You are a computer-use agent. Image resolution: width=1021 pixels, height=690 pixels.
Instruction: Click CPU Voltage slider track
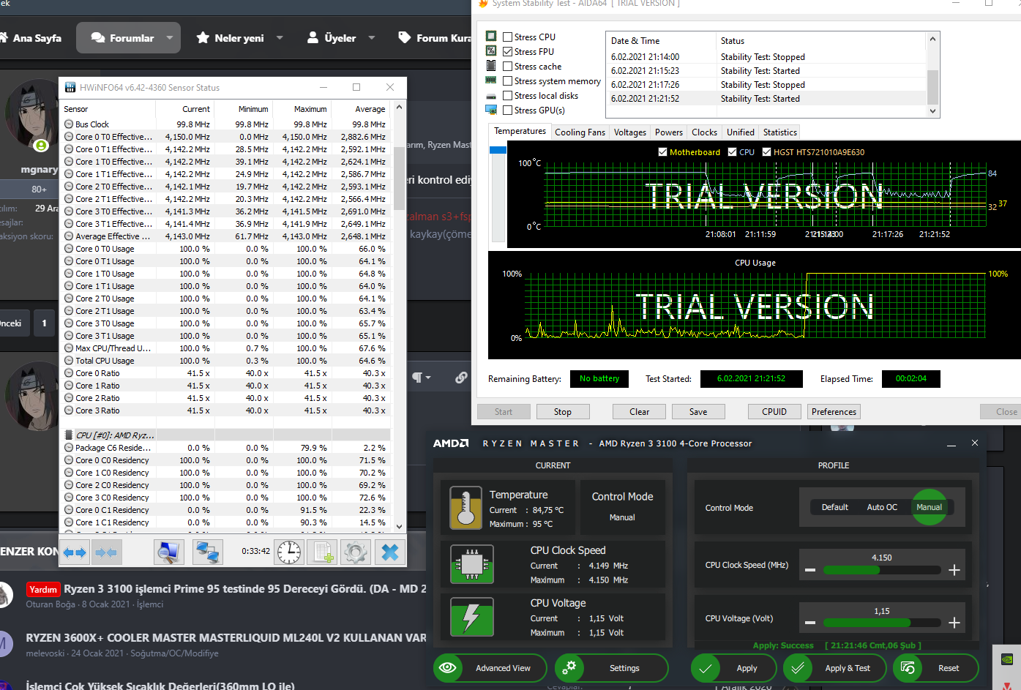pyautogui.click(x=882, y=623)
